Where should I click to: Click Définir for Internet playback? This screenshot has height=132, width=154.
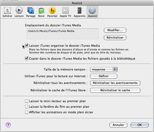pos(104,76)
